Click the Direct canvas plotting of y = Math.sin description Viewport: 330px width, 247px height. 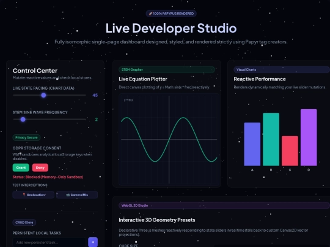click(164, 87)
